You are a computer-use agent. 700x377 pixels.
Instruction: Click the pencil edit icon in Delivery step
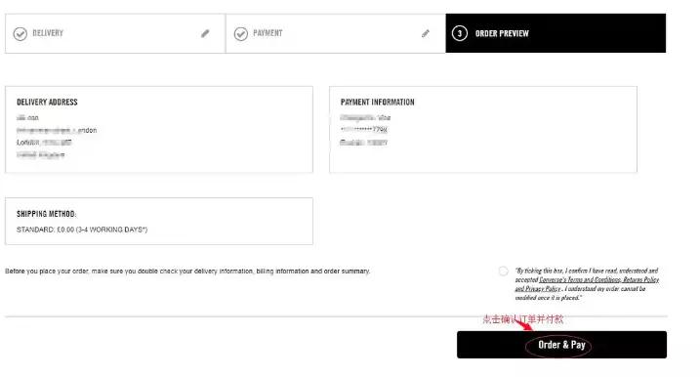pos(205,33)
